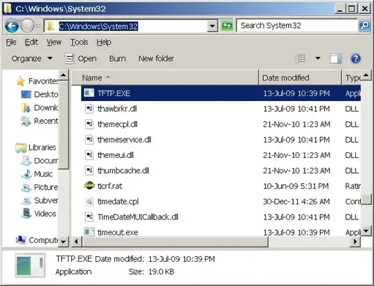This screenshot has height=286, width=374.
Task: Select the themecpl.dll file icon
Action: click(89, 124)
